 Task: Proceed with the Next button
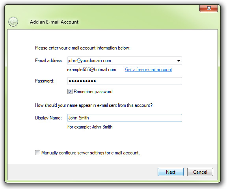[171, 172]
